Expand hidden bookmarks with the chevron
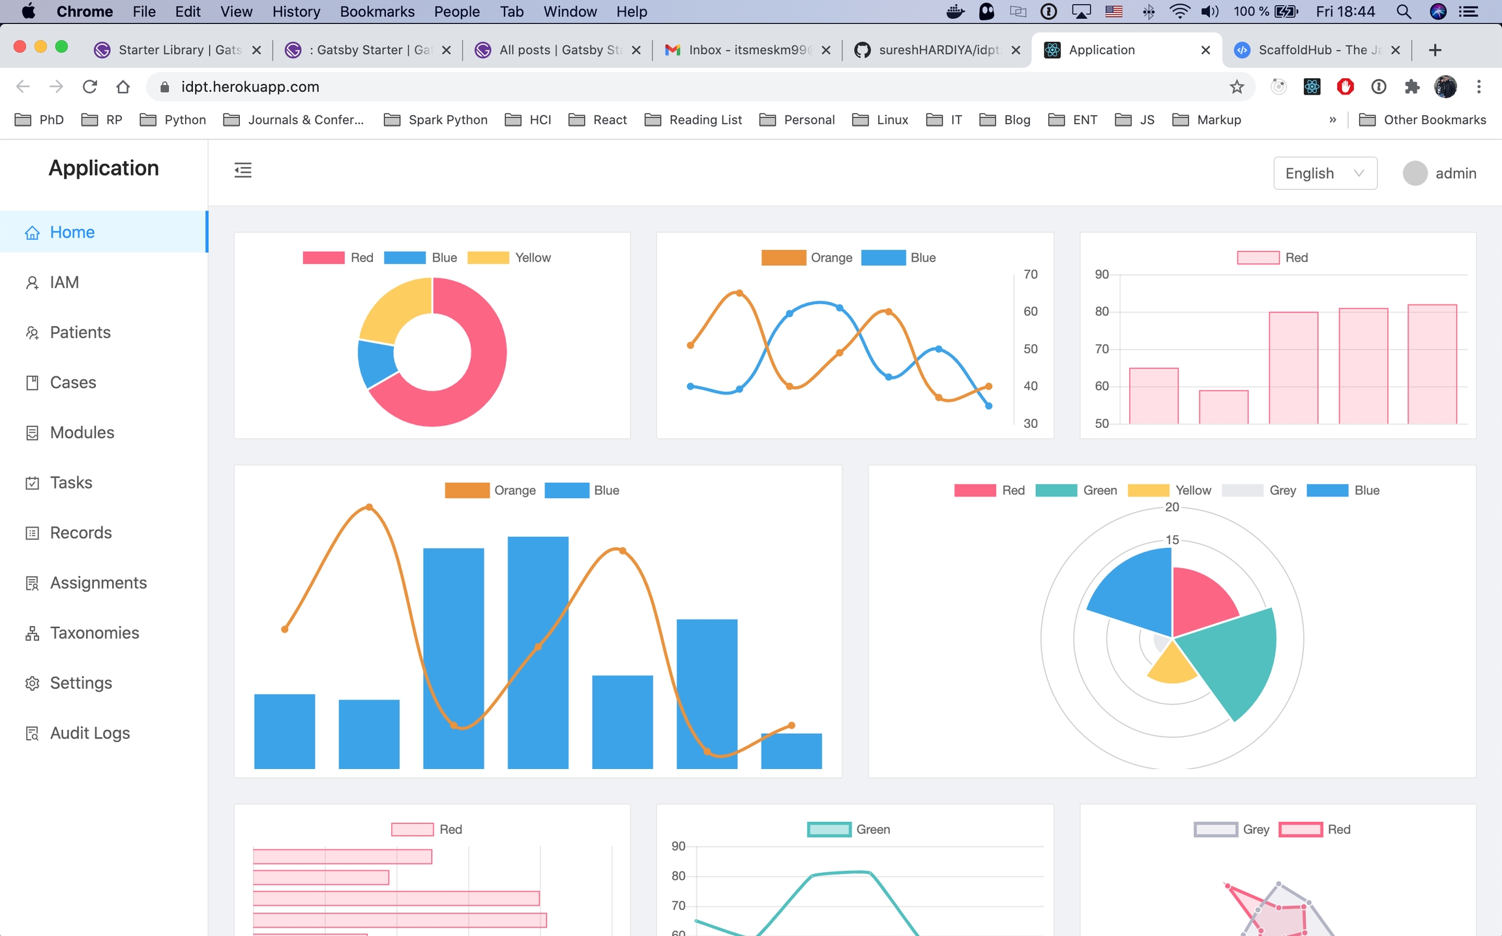1502x936 pixels. pos(1333,120)
